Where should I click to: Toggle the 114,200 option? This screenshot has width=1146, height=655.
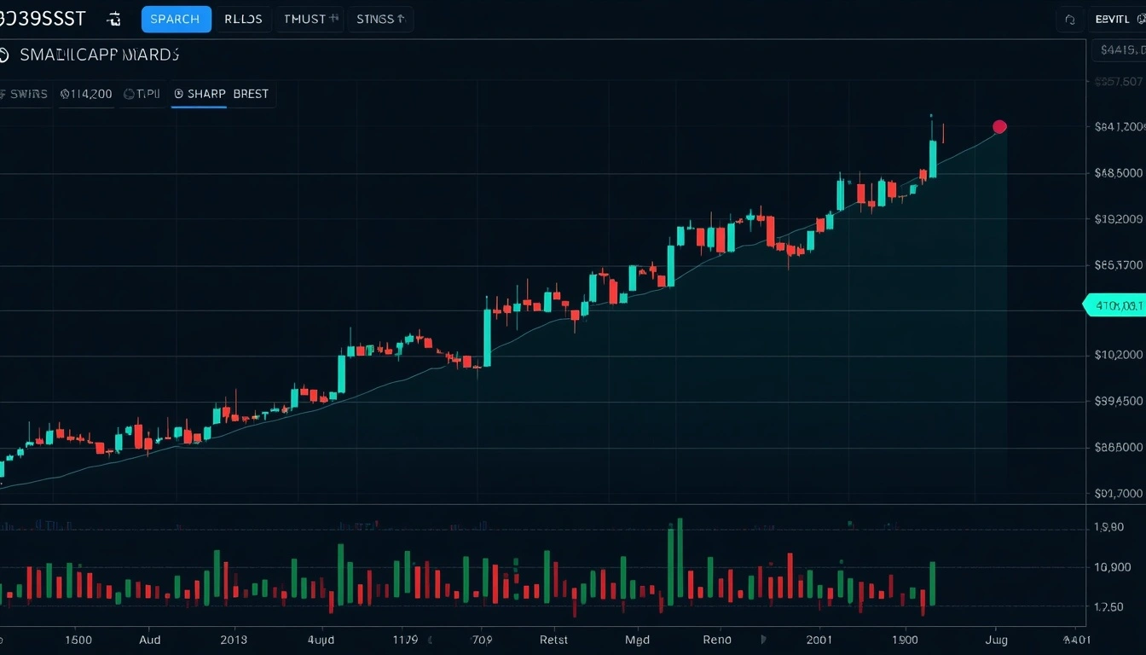click(86, 95)
